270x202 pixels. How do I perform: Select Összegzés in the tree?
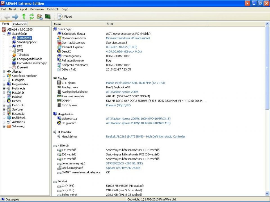(24, 38)
